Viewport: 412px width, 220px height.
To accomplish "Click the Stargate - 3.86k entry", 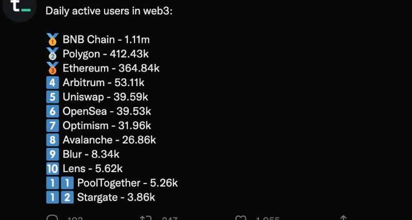I will (116, 197).
